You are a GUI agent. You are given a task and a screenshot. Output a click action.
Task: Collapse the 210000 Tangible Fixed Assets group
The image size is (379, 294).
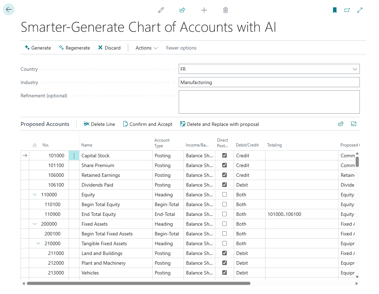[38, 243]
